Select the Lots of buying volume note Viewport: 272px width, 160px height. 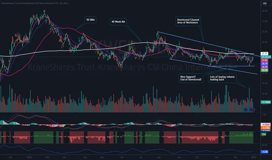[222, 78]
